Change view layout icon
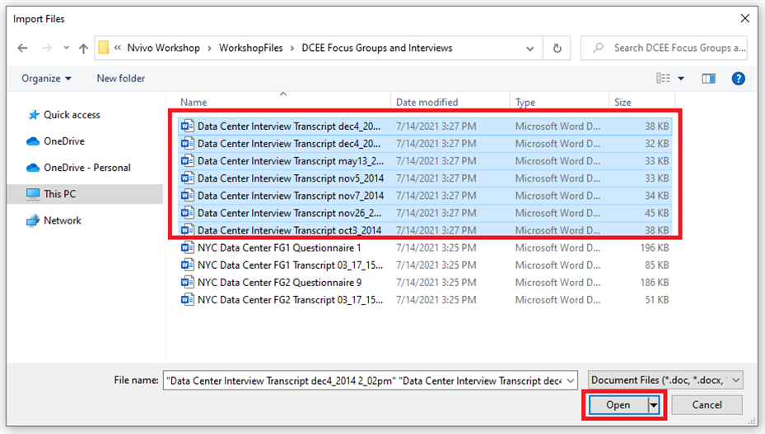 [x=663, y=78]
